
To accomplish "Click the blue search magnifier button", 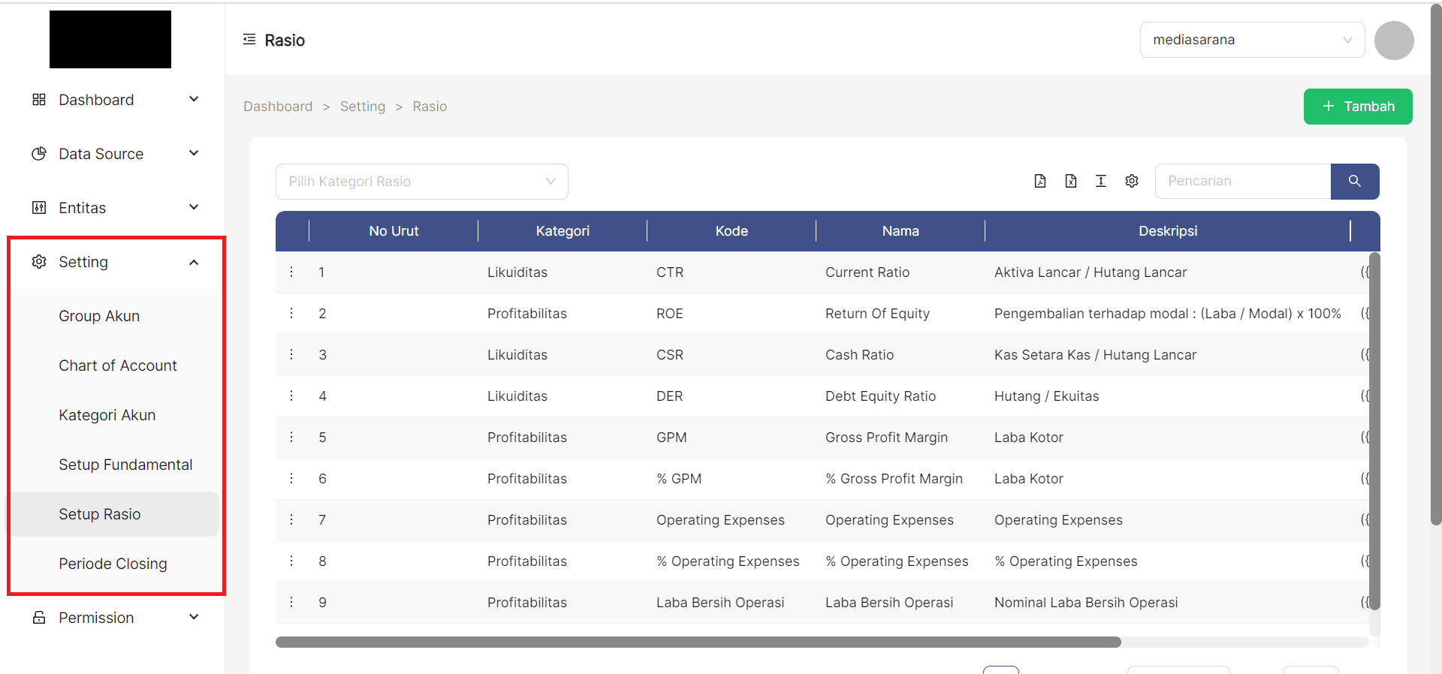I will point(1355,181).
